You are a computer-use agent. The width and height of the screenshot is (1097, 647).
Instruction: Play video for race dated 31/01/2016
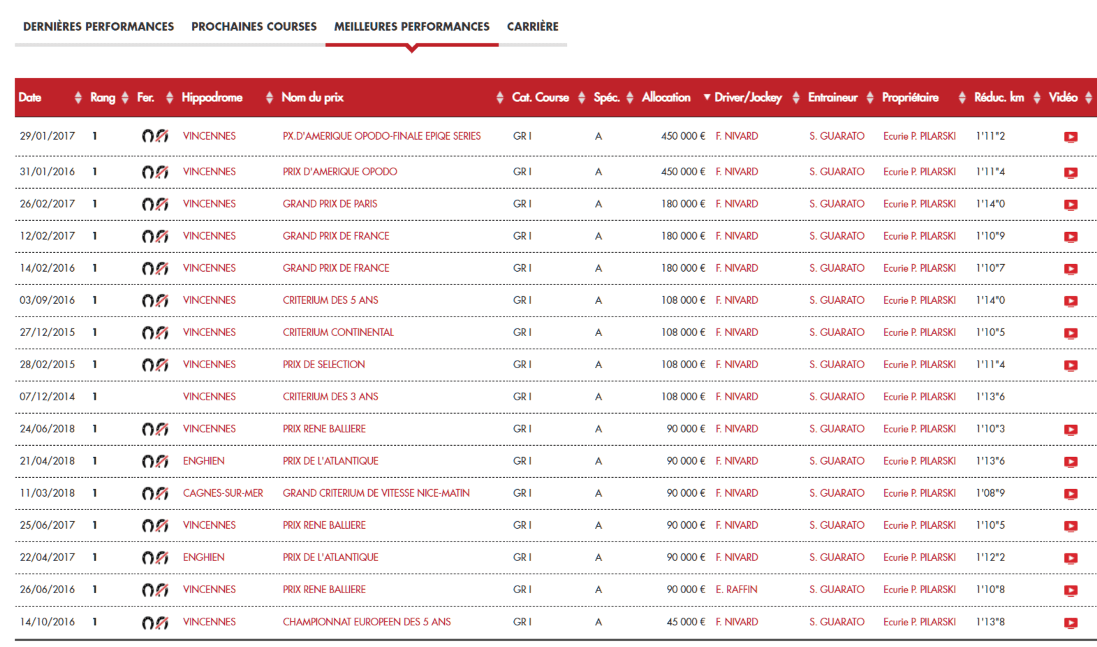(x=1070, y=173)
